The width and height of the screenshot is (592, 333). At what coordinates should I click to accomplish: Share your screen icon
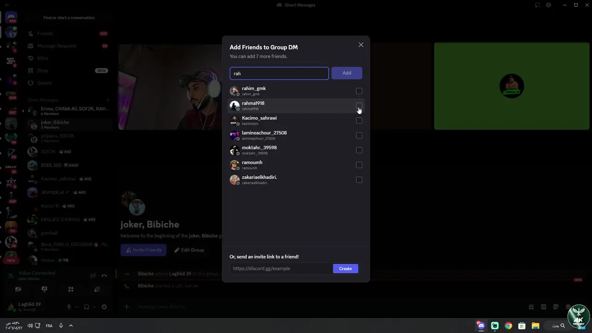click(44, 290)
